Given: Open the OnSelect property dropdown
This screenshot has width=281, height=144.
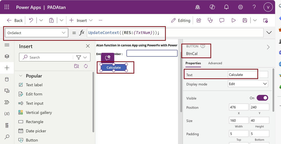Looking at the screenshot, I should (37, 33).
